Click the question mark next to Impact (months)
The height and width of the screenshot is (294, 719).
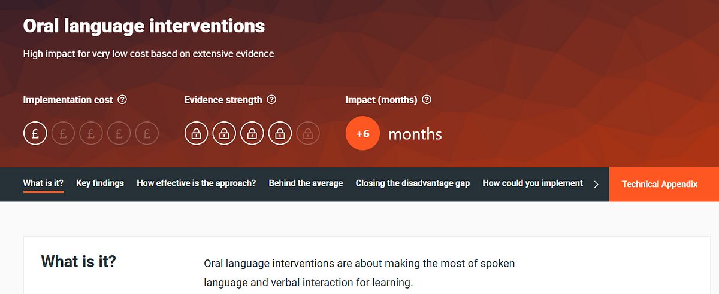pos(427,100)
